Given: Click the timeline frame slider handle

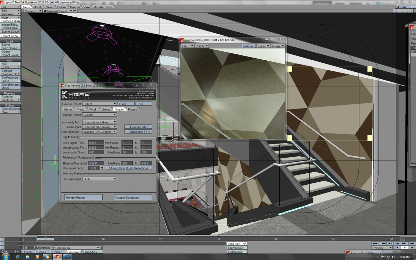Looking at the screenshot, I should point(45,239).
